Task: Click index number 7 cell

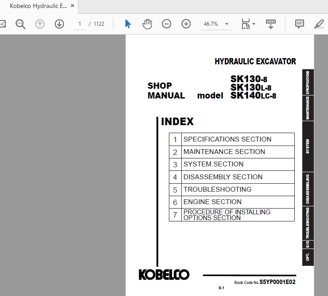Action: [x=175, y=215]
